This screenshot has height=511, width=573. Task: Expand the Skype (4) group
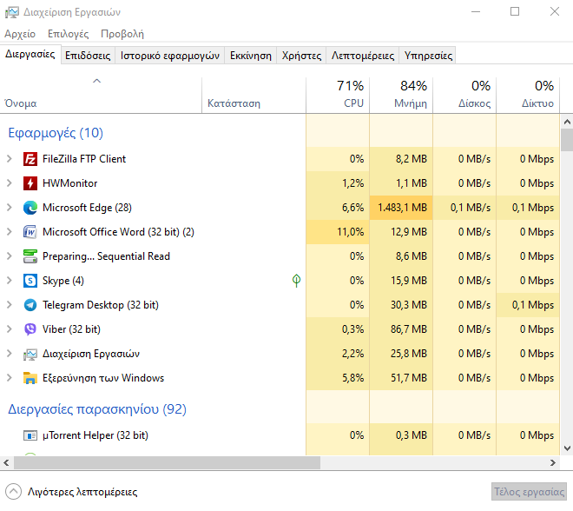click(x=10, y=280)
